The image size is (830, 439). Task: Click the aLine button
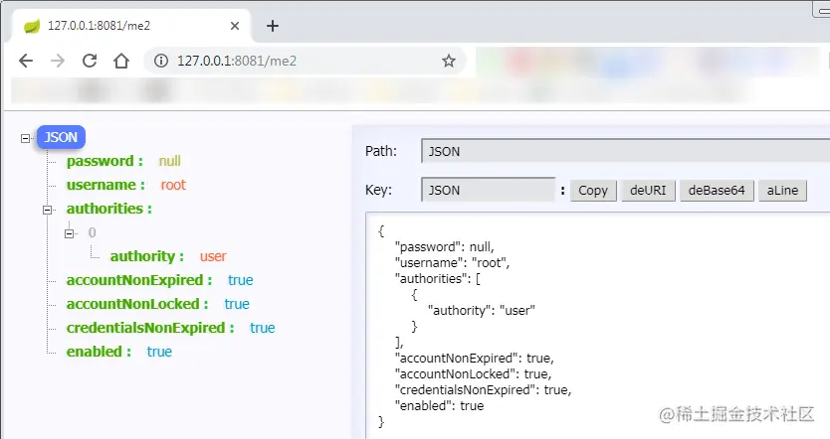click(x=782, y=190)
